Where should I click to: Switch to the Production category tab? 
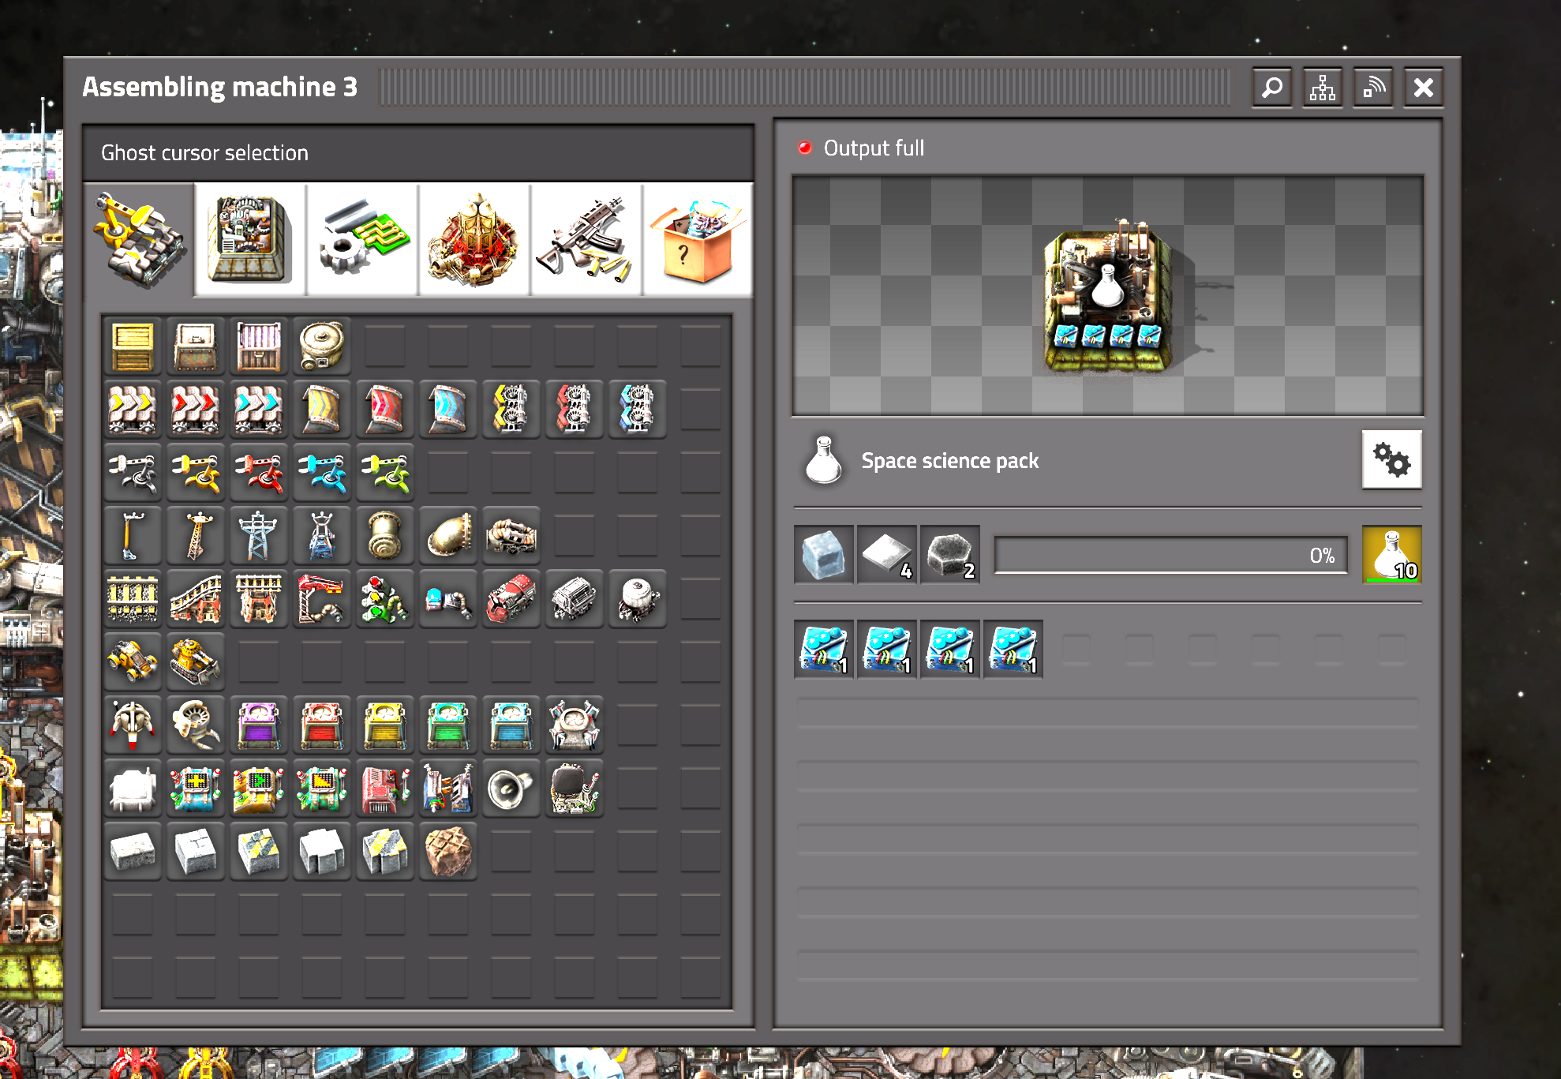(250, 240)
